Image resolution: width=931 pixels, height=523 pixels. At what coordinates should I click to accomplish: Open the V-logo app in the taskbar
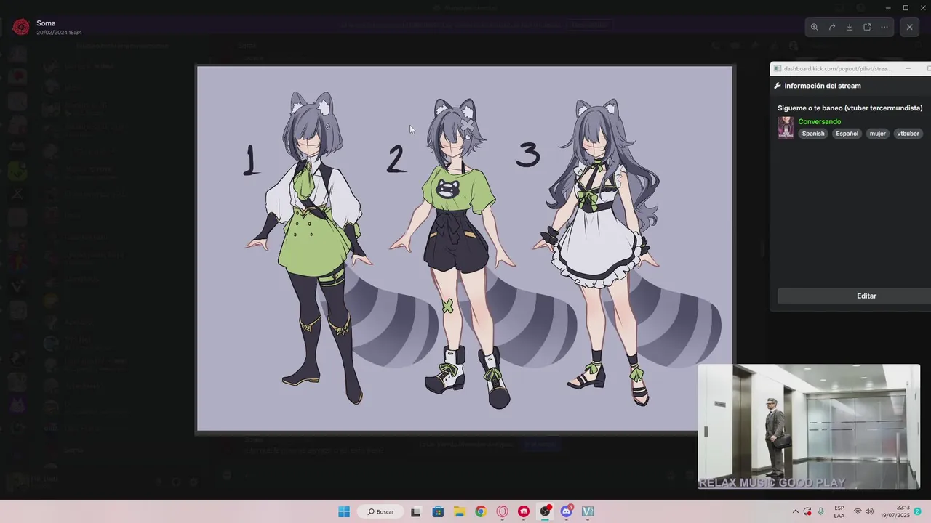pos(588,511)
